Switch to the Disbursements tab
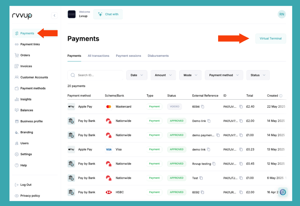The image size is (300, 206). pos(158,56)
